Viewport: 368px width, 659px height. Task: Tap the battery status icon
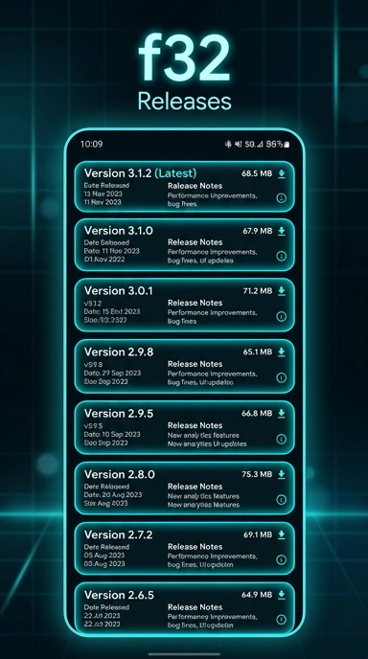[x=287, y=145]
